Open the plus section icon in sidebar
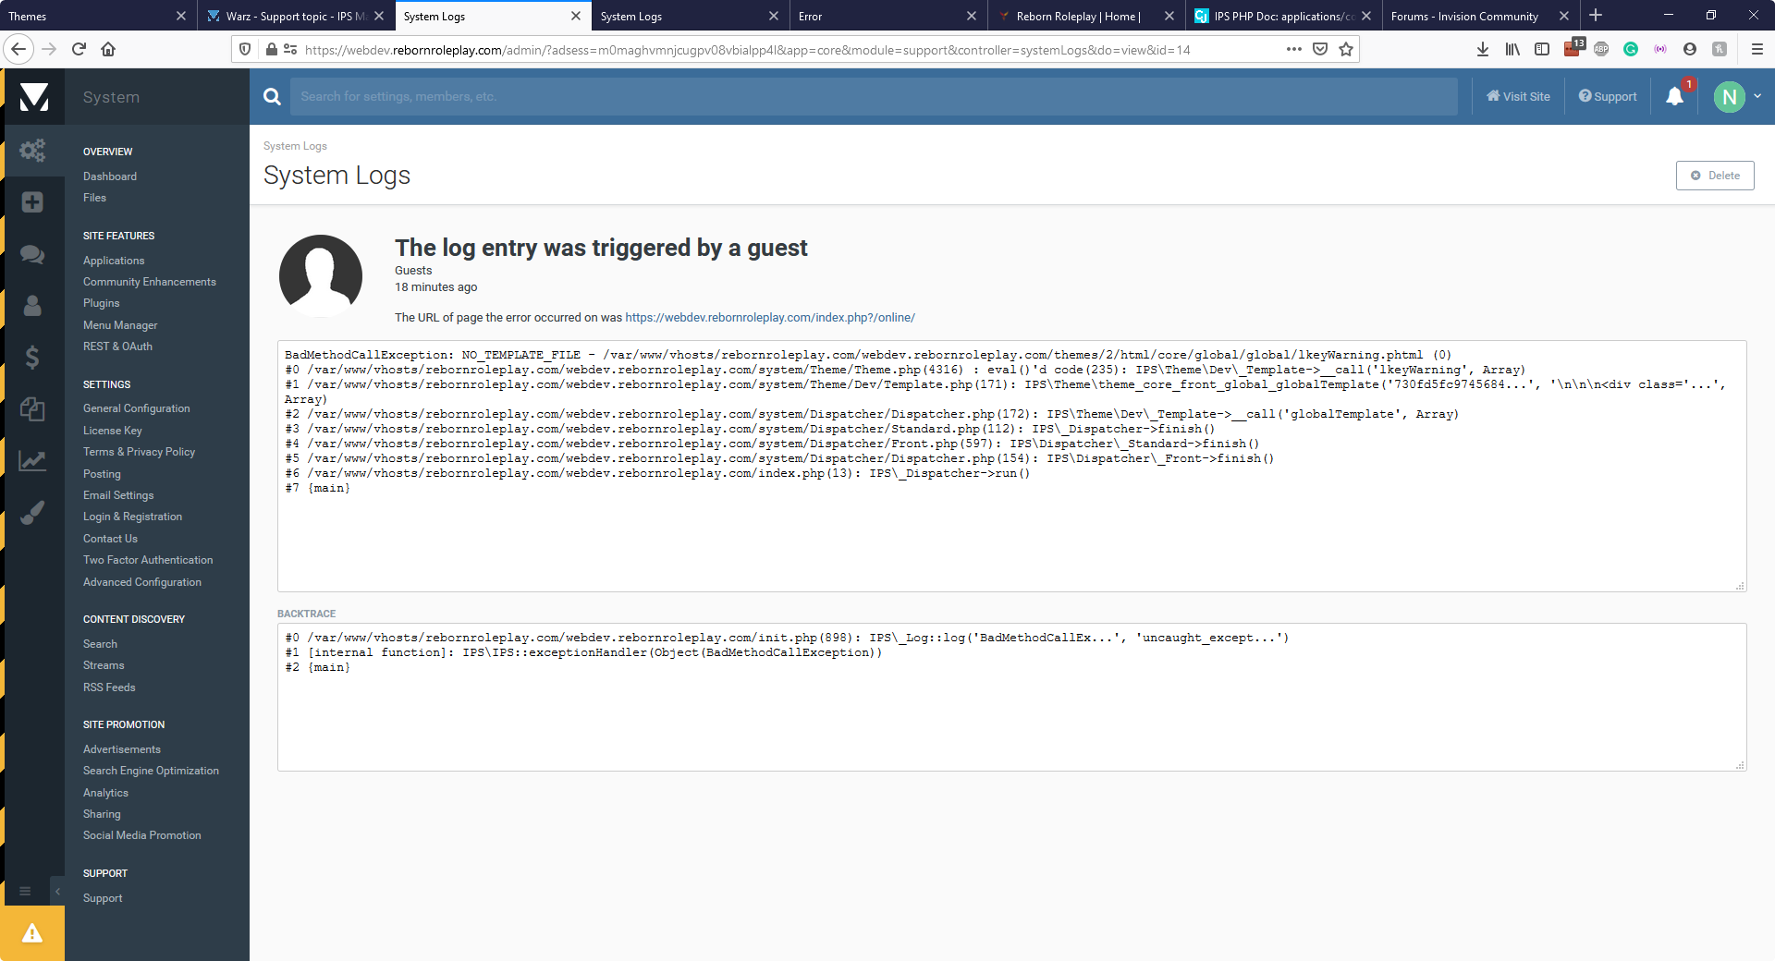Viewport: 1775px width, 961px height. (32, 202)
